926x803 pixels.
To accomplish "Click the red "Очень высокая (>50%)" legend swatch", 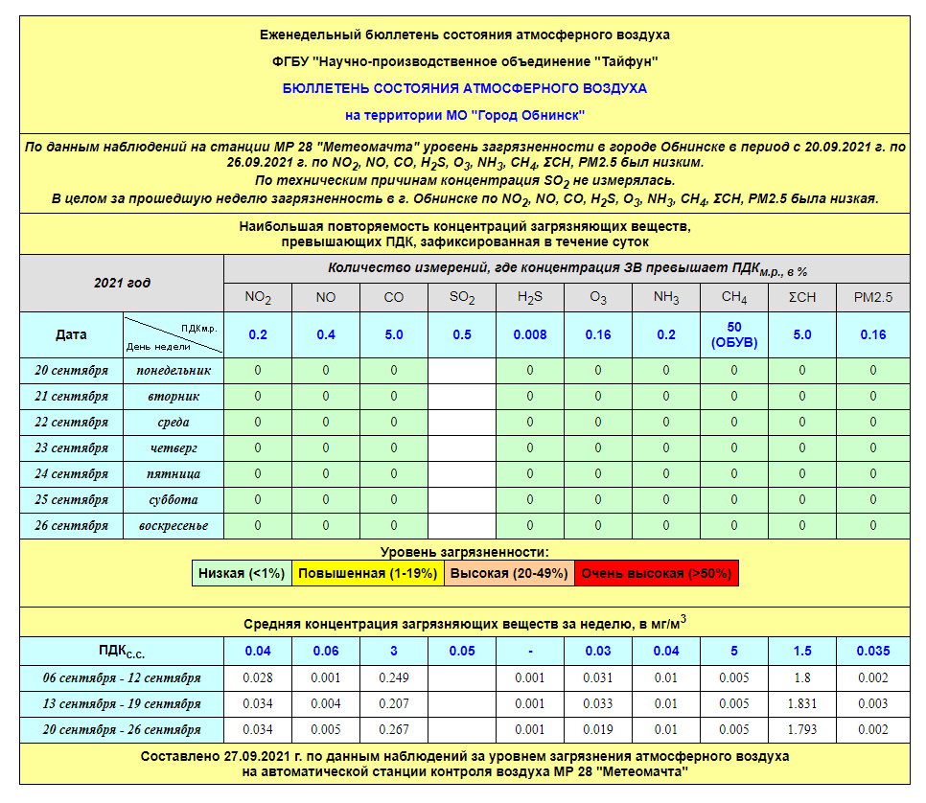I will pos(657,574).
